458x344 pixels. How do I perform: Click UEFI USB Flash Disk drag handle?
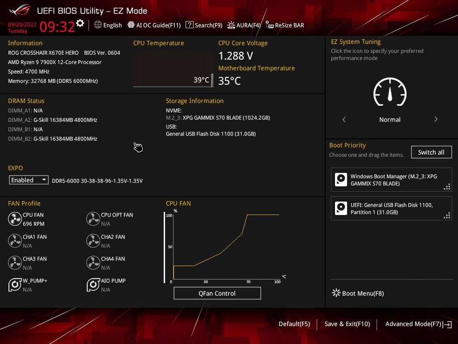[x=447, y=215]
